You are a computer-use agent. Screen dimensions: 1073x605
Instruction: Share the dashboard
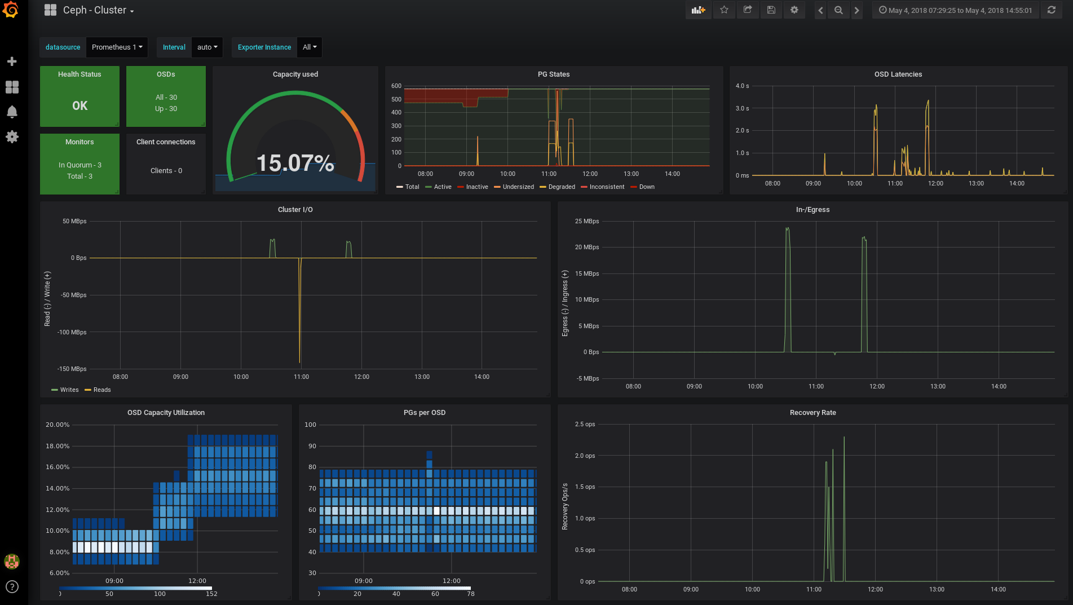coord(748,10)
